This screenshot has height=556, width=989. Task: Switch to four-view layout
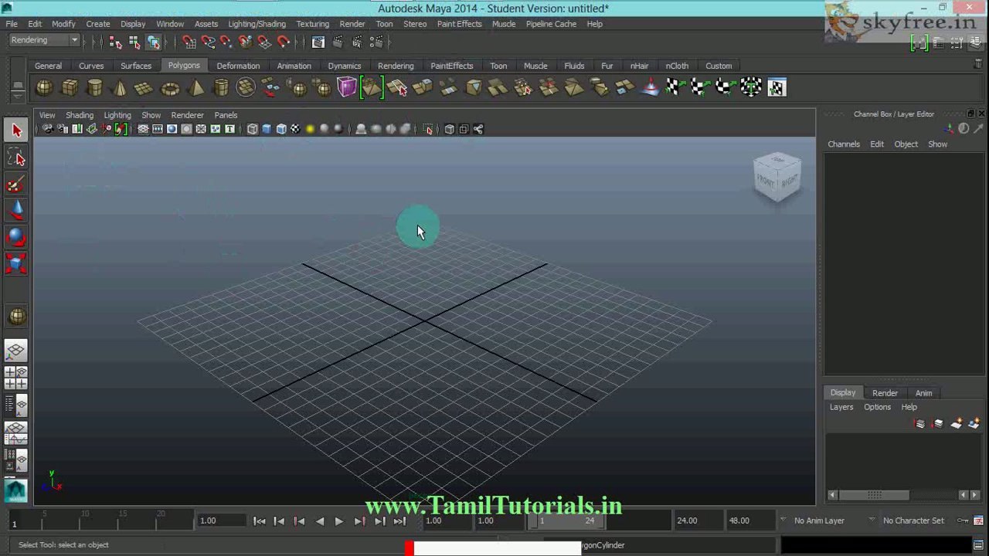16,378
